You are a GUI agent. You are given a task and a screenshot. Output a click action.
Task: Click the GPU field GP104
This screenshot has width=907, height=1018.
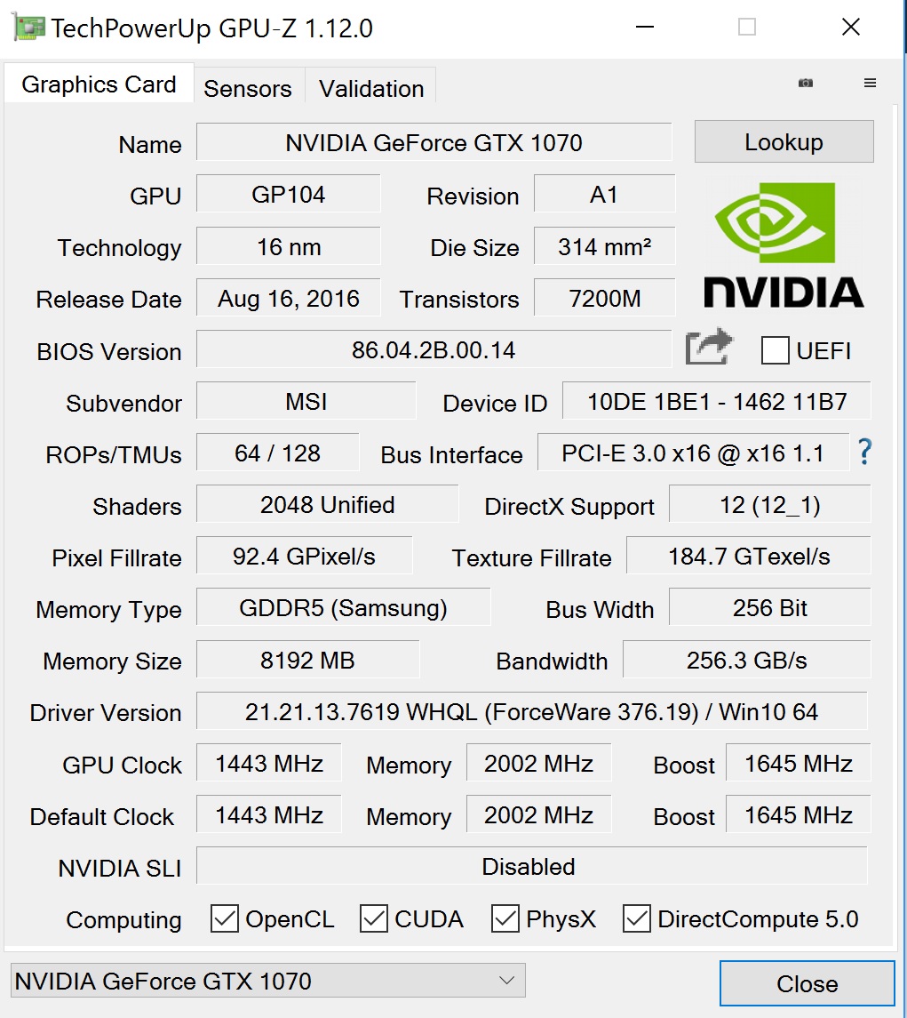click(288, 194)
